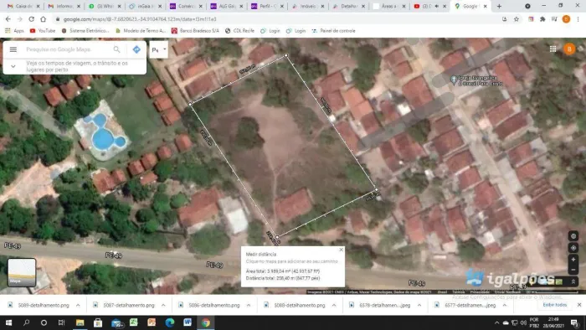Close the Google Maps tab
The height and width of the screenshot is (330, 586).
click(485, 7)
